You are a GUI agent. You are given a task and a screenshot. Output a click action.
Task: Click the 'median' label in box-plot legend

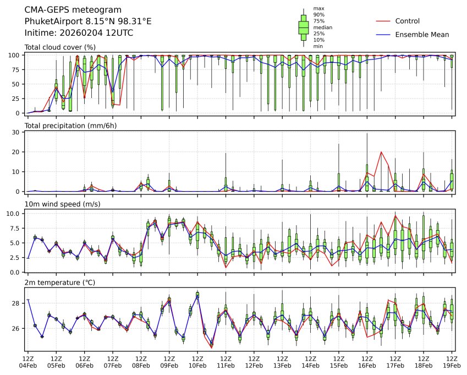click(322, 28)
